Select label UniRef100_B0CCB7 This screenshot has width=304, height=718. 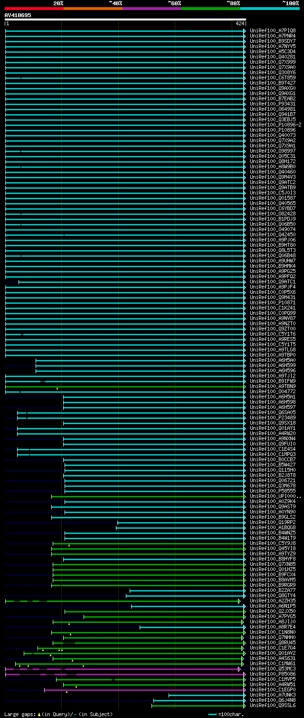tap(273, 459)
